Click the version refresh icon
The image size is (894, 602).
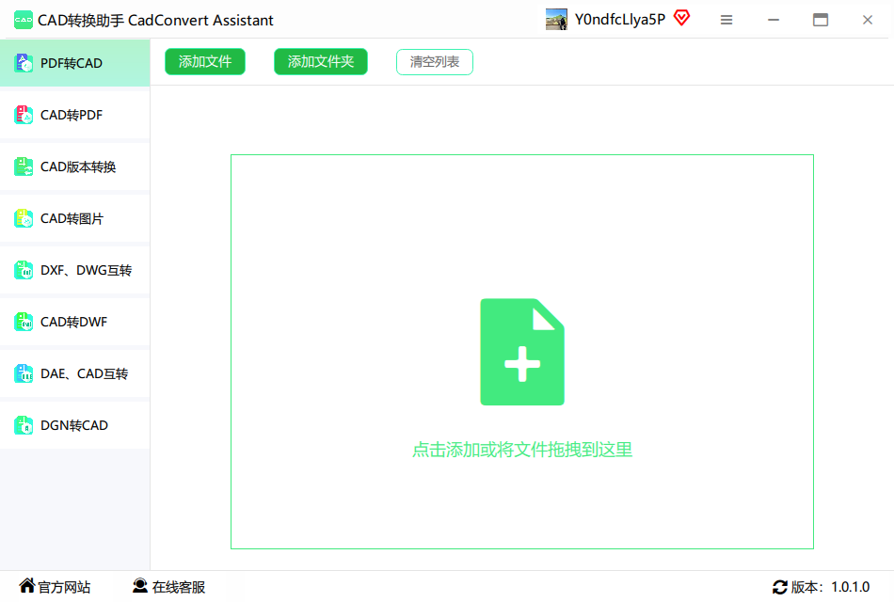tap(779, 587)
